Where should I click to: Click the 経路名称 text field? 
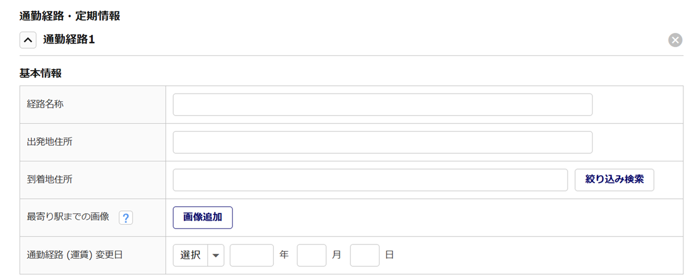click(382, 104)
